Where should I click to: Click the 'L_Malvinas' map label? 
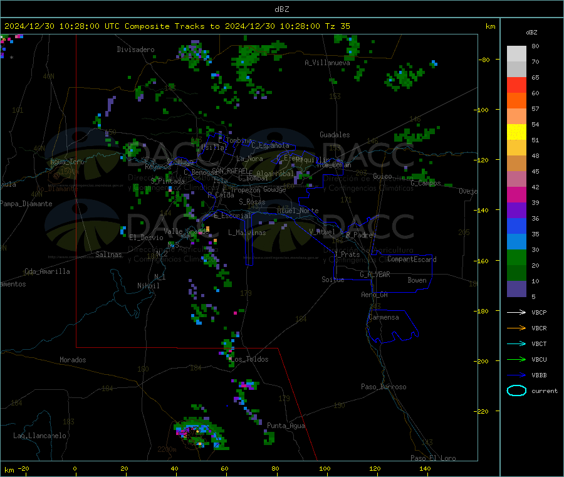(247, 233)
